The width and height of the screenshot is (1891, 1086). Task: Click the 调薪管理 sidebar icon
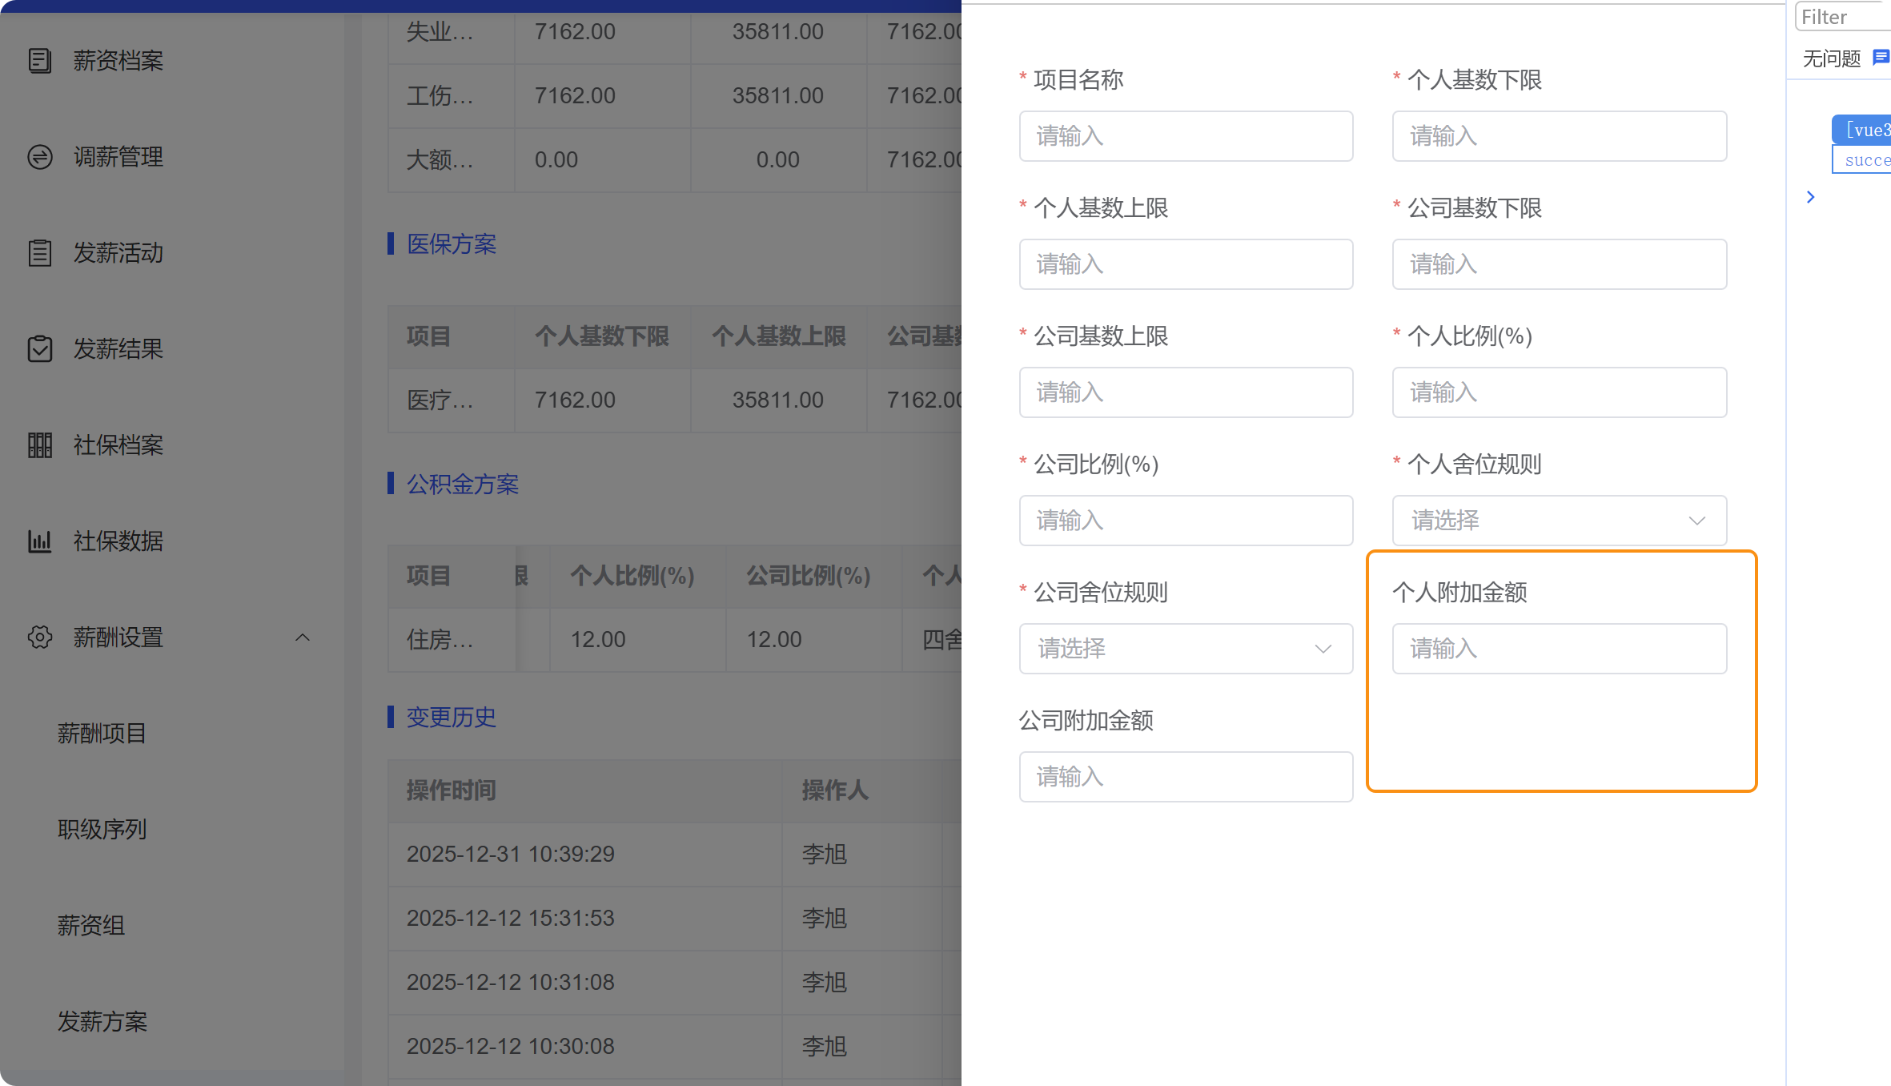40,157
